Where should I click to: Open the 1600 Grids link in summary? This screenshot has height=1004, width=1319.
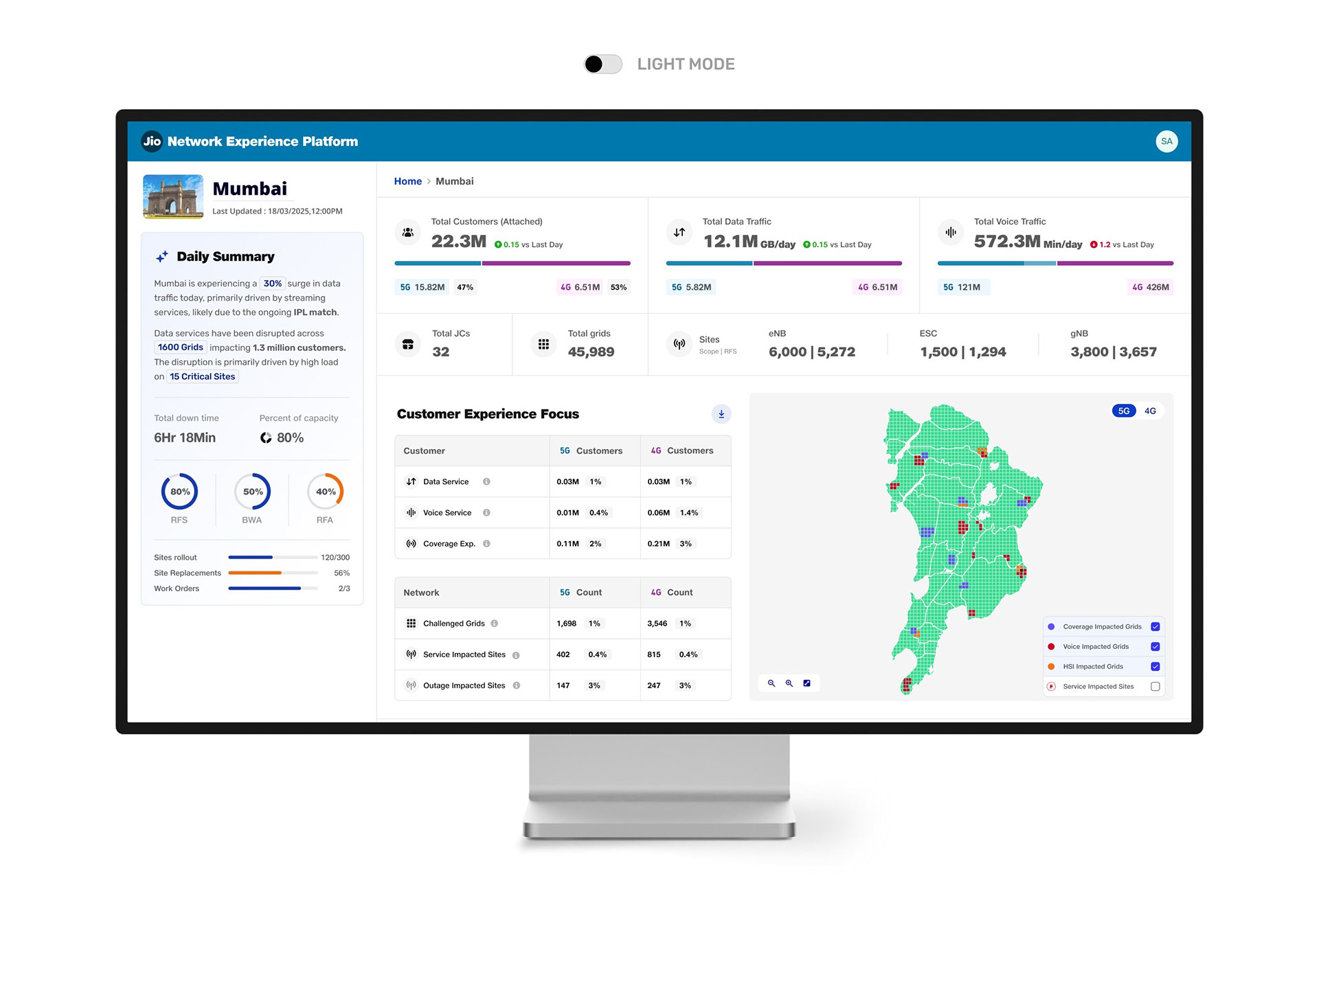[181, 347]
